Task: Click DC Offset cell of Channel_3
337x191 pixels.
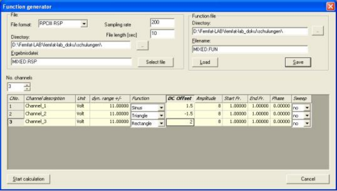Action: 180,122
